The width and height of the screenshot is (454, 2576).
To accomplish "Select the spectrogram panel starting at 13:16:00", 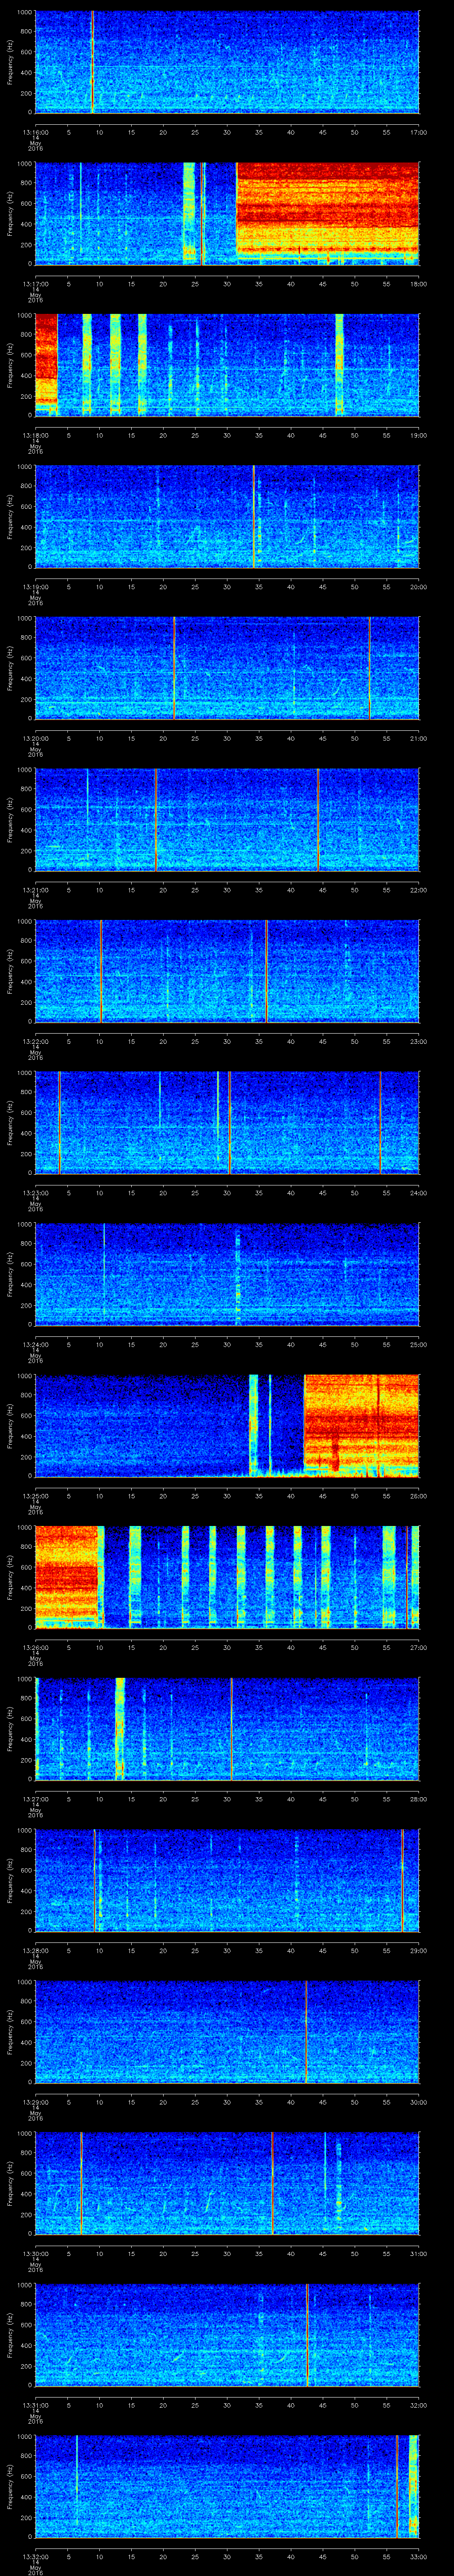I will pos(227,62).
